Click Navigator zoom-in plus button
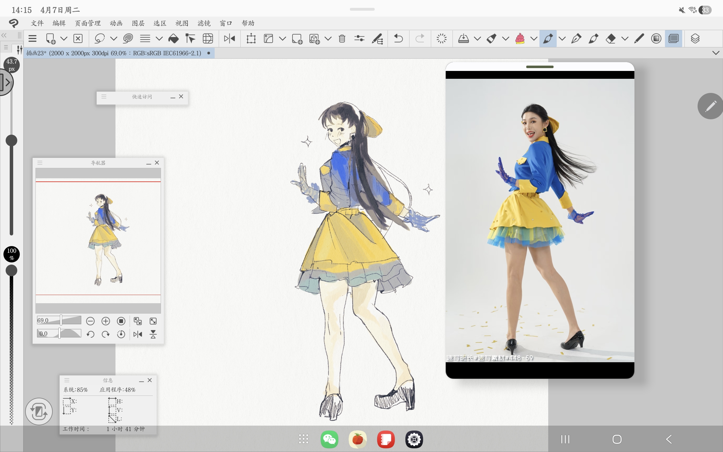This screenshot has height=452, width=723. pyautogui.click(x=106, y=321)
